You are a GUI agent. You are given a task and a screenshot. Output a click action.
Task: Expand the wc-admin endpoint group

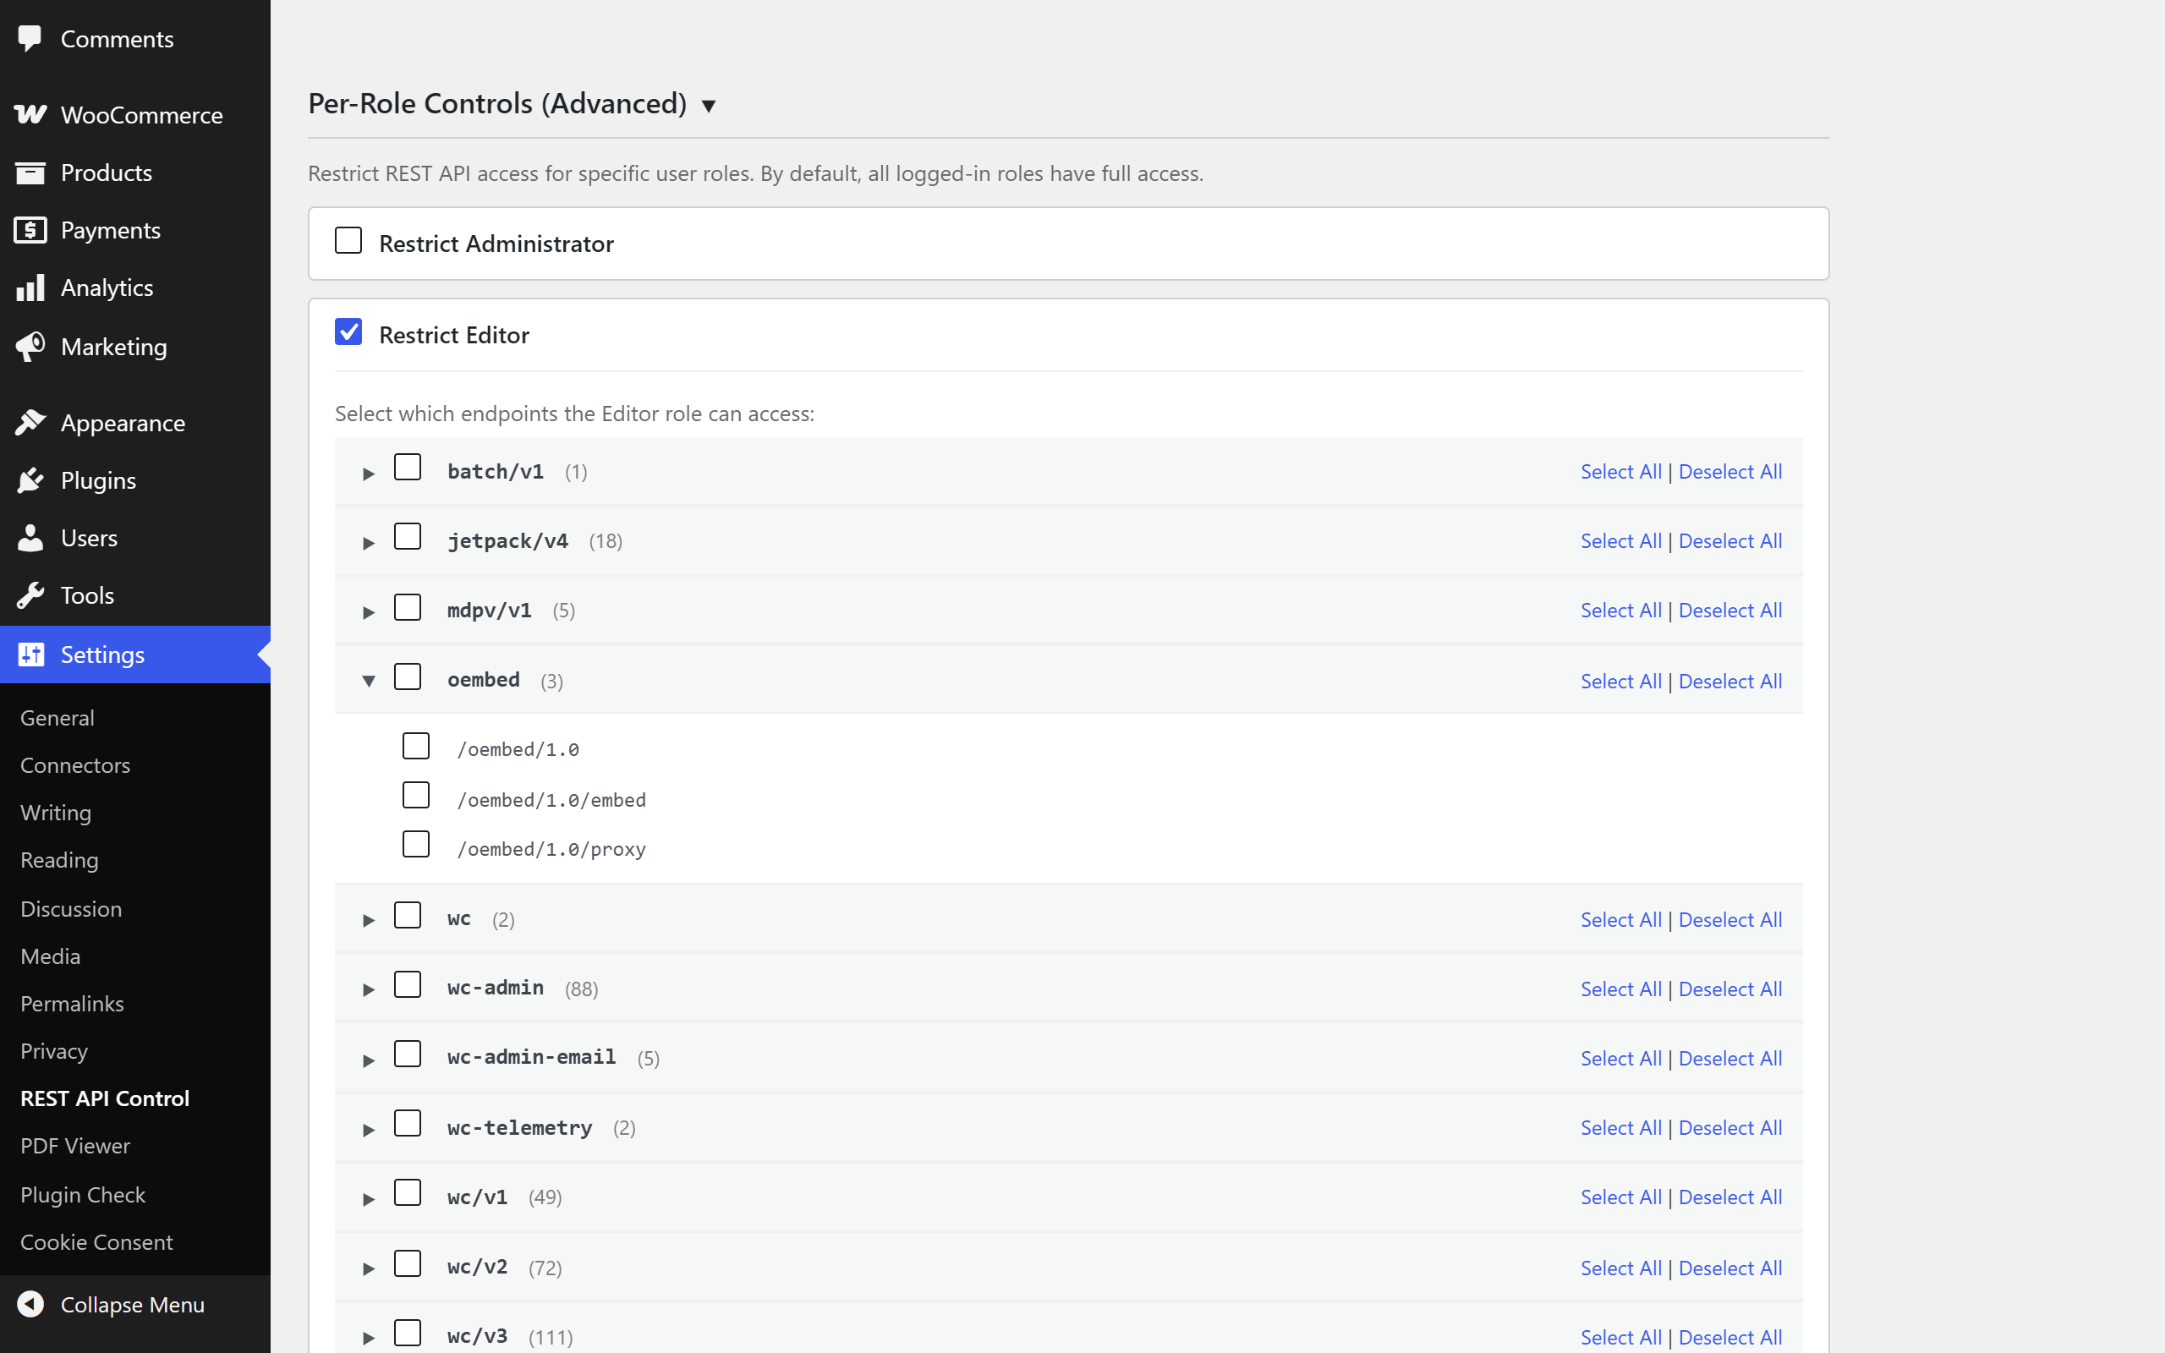click(x=368, y=990)
